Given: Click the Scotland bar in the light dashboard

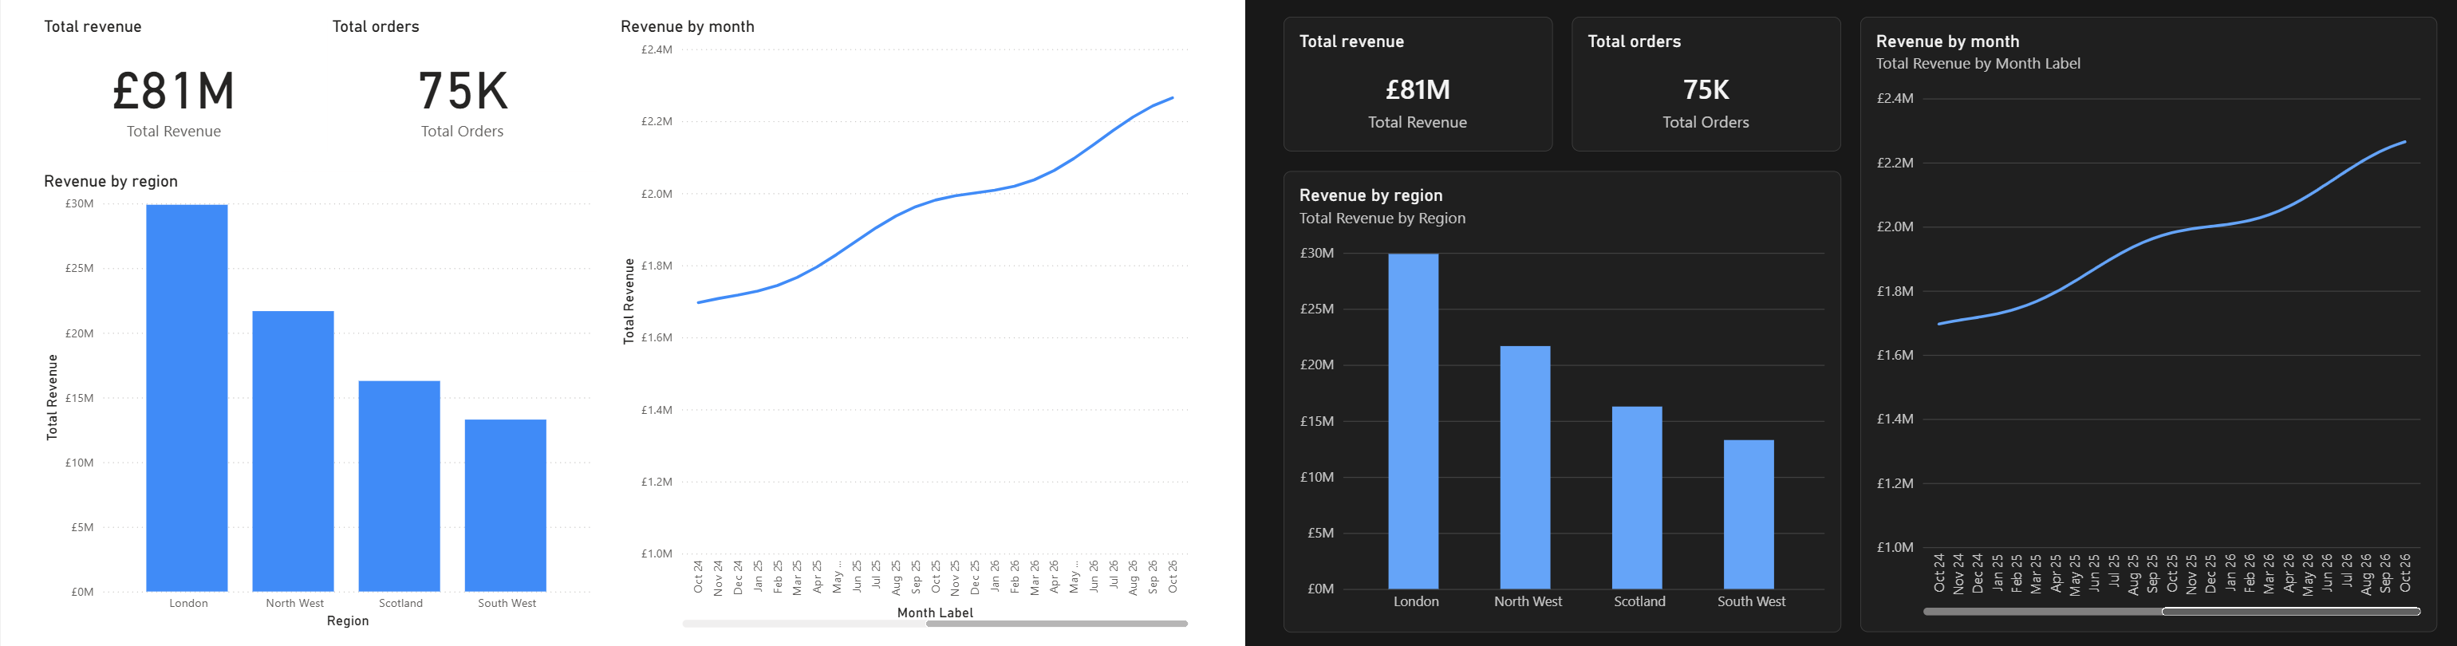Looking at the screenshot, I should 399,486.
